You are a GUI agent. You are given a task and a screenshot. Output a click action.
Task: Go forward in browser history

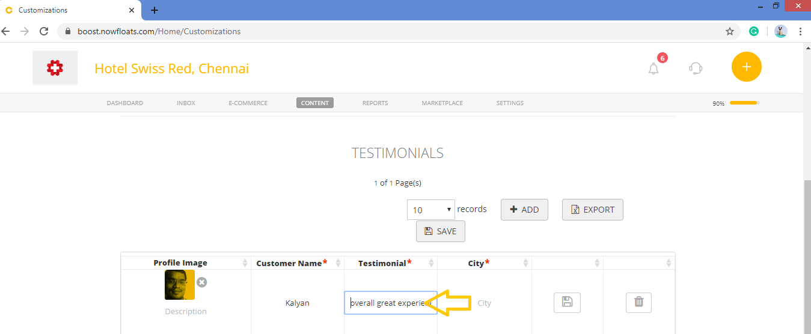(x=25, y=31)
